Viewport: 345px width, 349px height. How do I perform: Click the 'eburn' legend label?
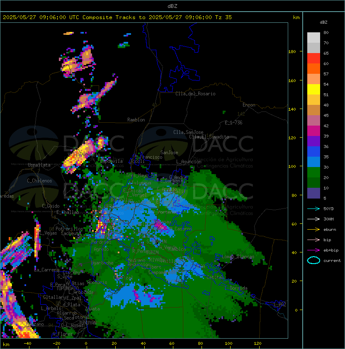pyautogui.click(x=330, y=230)
